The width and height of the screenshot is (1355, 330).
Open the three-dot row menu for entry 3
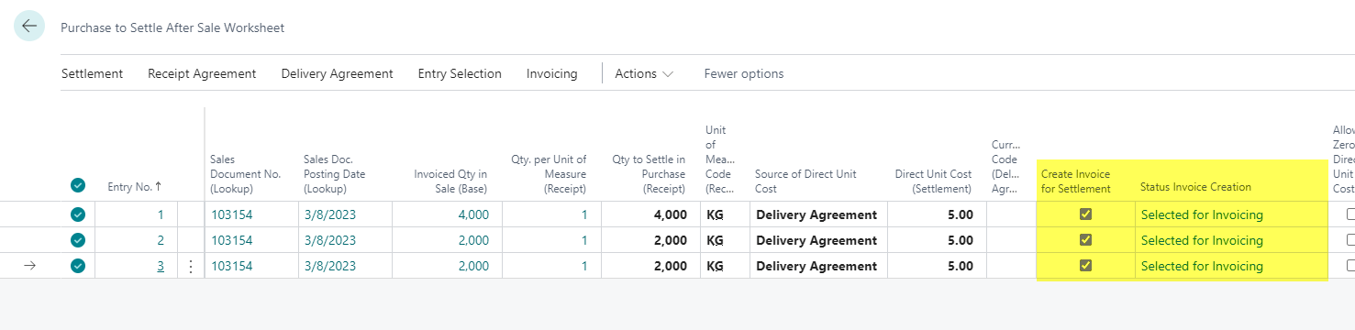[191, 266]
